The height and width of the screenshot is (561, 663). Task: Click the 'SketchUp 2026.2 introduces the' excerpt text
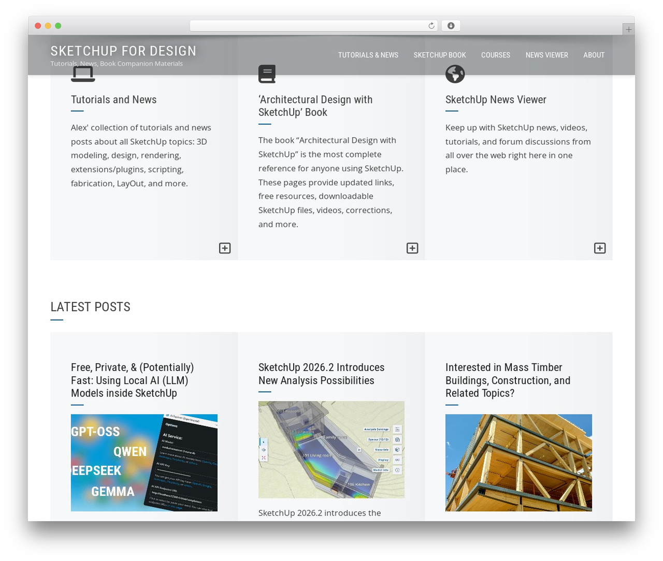pyautogui.click(x=320, y=513)
